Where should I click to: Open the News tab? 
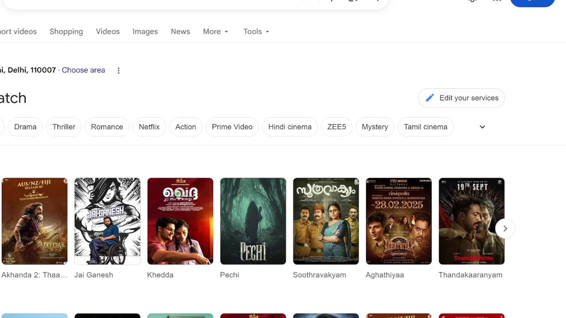pyautogui.click(x=180, y=31)
